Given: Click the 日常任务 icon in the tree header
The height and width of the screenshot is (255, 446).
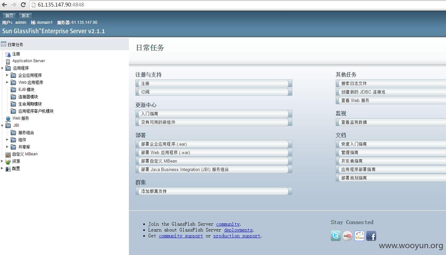Looking at the screenshot, I should click(4, 44).
